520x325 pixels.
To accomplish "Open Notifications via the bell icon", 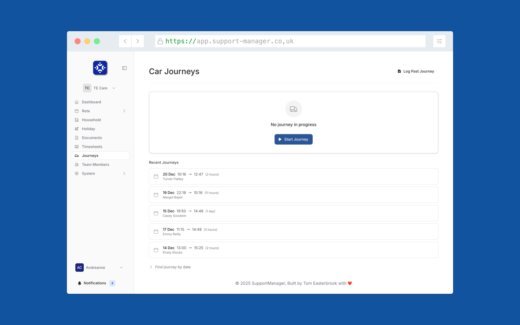I will pos(79,283).
